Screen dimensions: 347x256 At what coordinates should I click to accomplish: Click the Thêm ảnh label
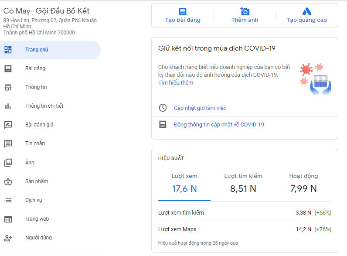point(245,20)
